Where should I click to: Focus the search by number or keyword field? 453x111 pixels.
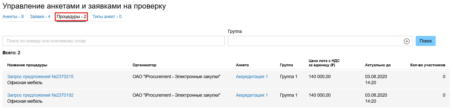(113, 41)
